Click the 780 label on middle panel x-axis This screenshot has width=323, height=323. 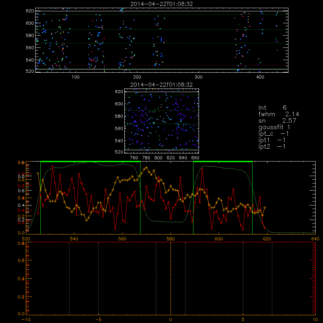click(x=146, y=158)
